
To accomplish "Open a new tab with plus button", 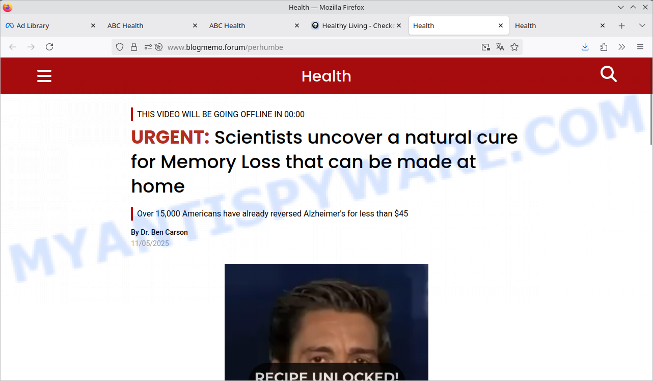I will click(x=621, y=25).
